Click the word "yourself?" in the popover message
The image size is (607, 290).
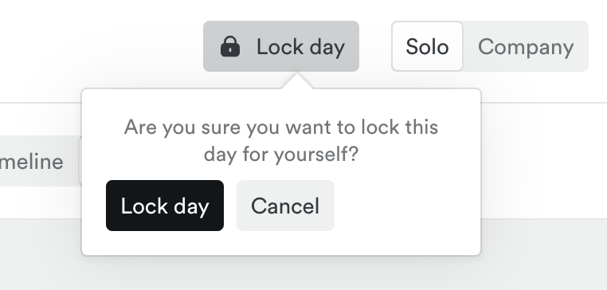click(316, 155)
